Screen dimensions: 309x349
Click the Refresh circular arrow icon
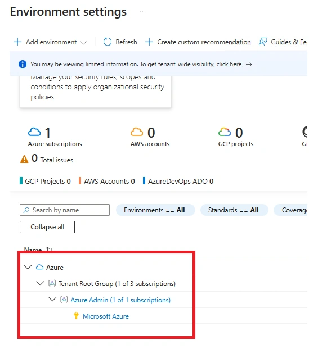(108, 42)
